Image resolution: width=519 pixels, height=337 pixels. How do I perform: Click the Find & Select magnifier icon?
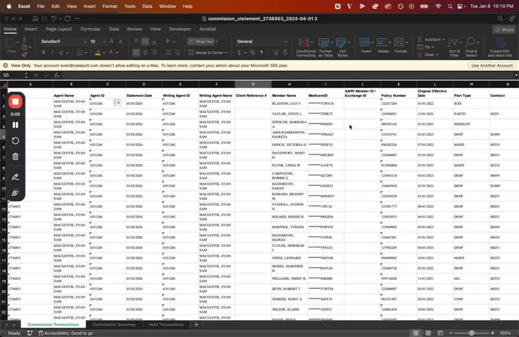[x=470, y=42]
